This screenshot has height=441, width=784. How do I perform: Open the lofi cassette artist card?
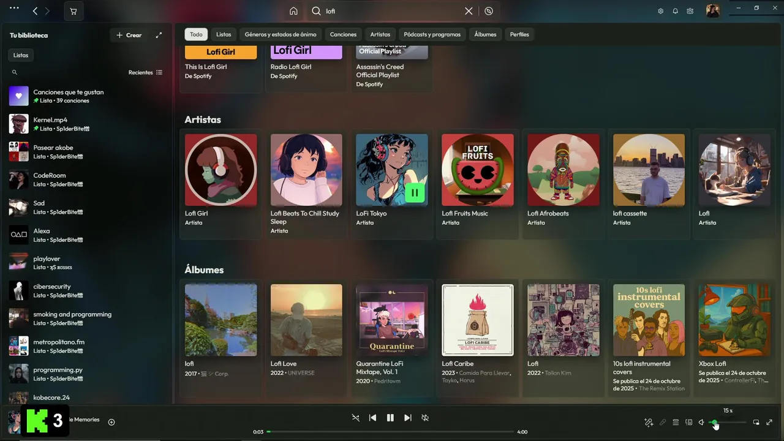[x=649, y=183]
